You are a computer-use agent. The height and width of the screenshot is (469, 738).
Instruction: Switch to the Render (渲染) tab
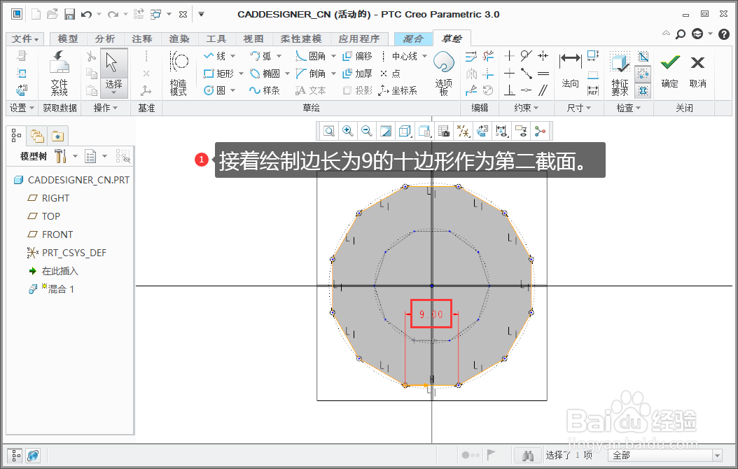[x=179, y=38]
